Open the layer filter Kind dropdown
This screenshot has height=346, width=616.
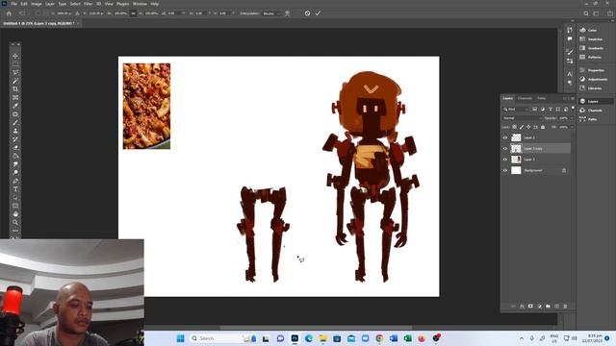tap(516, 109)
